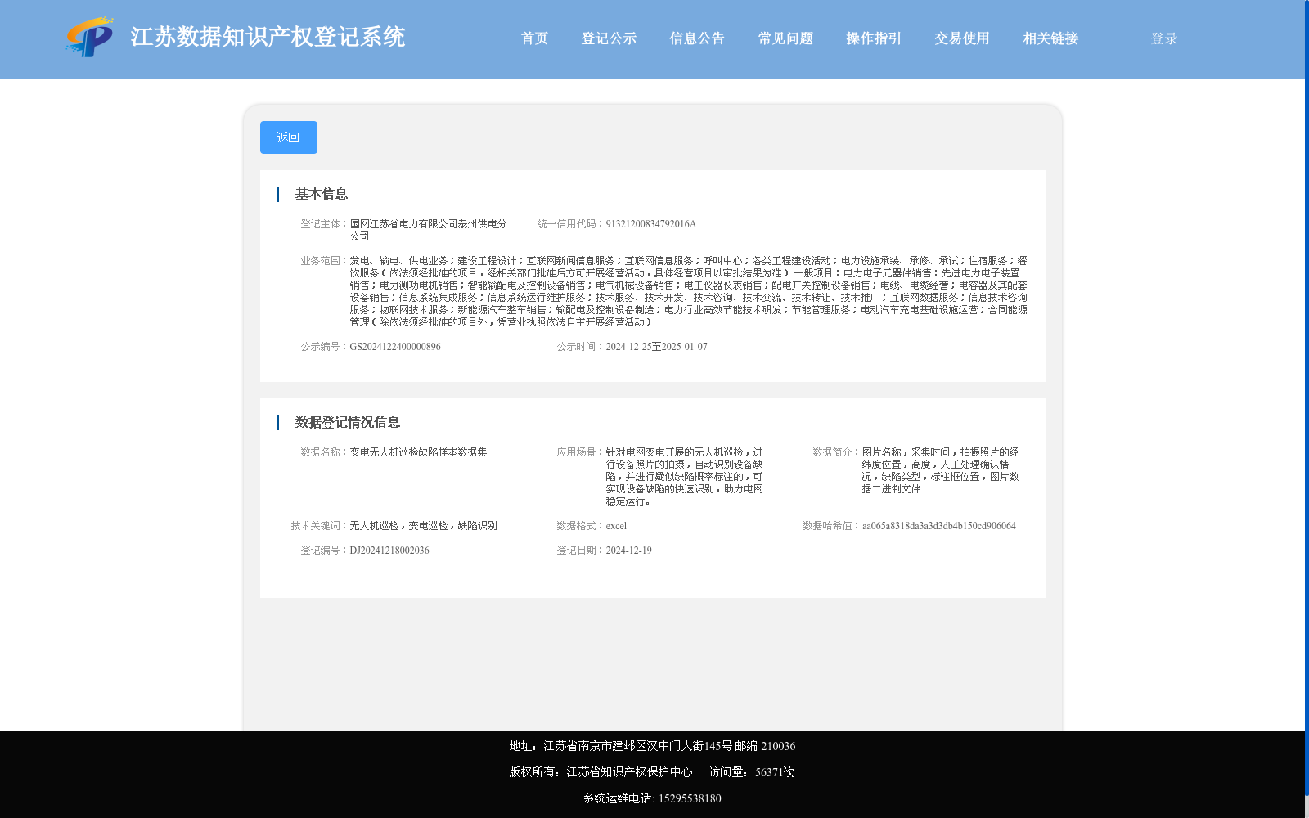The height and width of the screenshot is (818, 1309).
Task: Select the 基本信息 section heading
Action: 322,194
